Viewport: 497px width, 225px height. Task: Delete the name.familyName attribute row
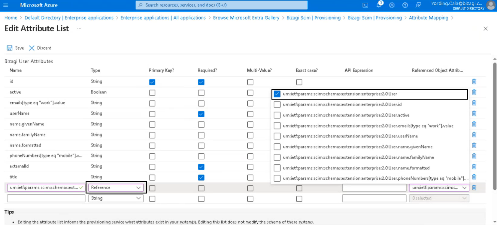(474, 135)
